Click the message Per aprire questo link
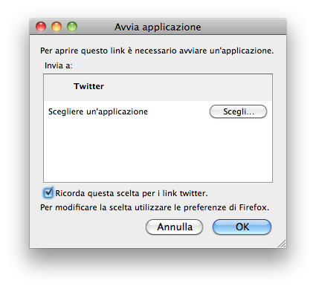 (x=157, y=51)
